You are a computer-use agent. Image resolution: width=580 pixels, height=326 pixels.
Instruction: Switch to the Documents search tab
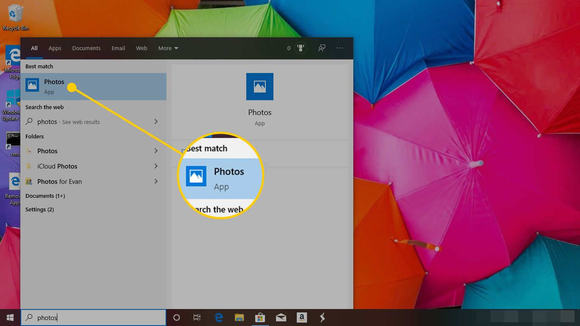click(86, 48)
